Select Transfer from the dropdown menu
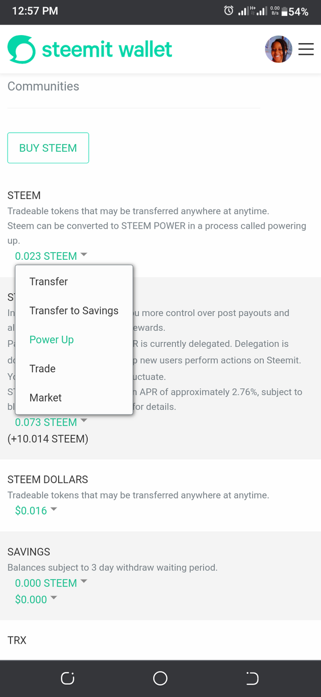321x697 pixels. pos(49,281)
